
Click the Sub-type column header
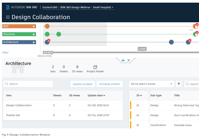156,95
